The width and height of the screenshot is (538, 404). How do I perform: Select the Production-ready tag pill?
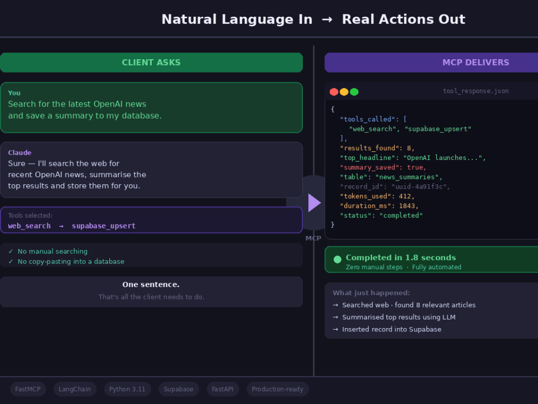(x=278, y=389)
